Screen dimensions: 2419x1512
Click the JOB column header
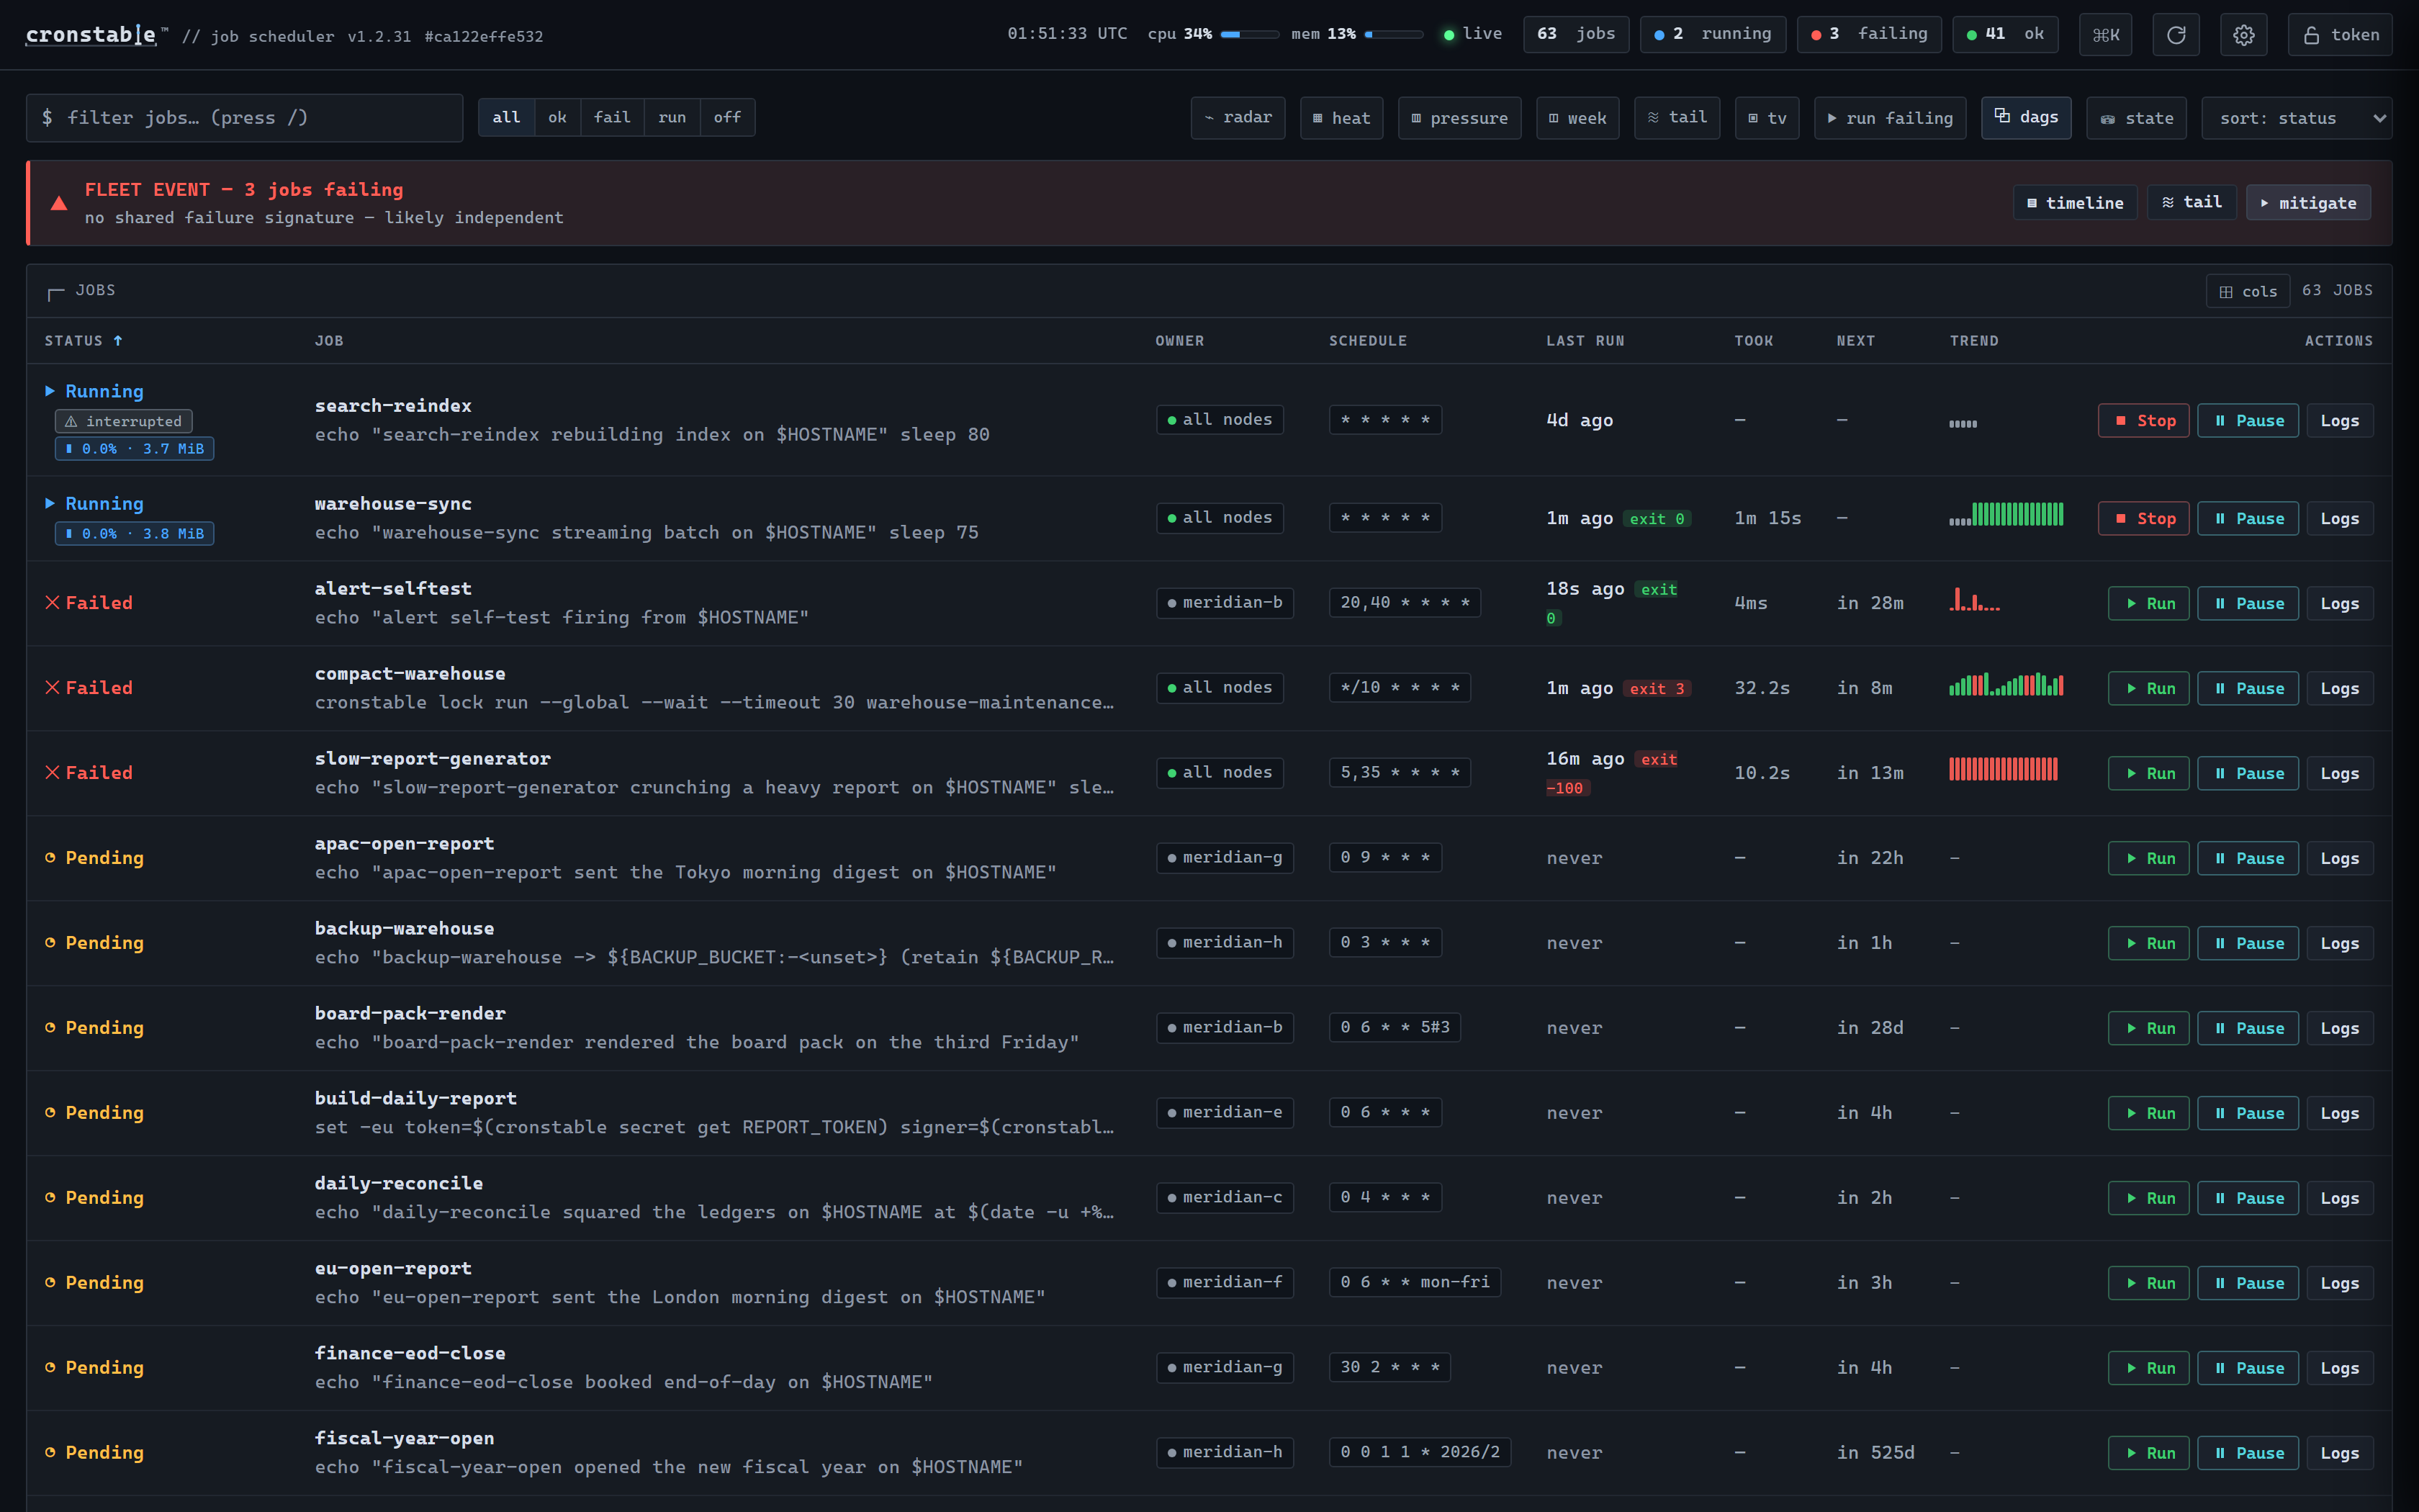(x=329, y=341)
